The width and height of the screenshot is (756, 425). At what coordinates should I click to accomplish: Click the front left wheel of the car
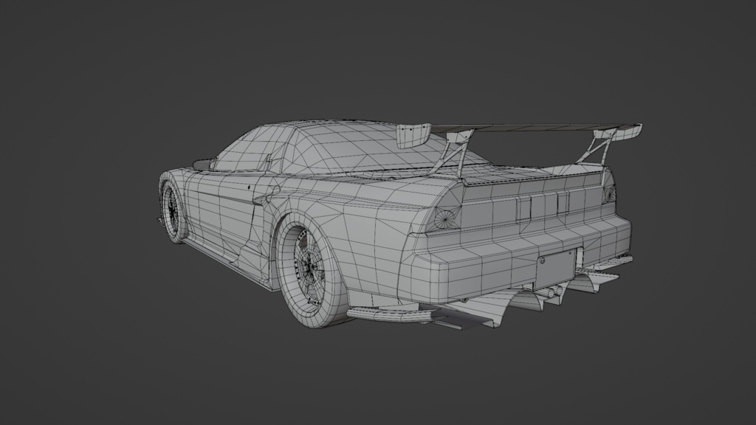click(x=173, y=212)
